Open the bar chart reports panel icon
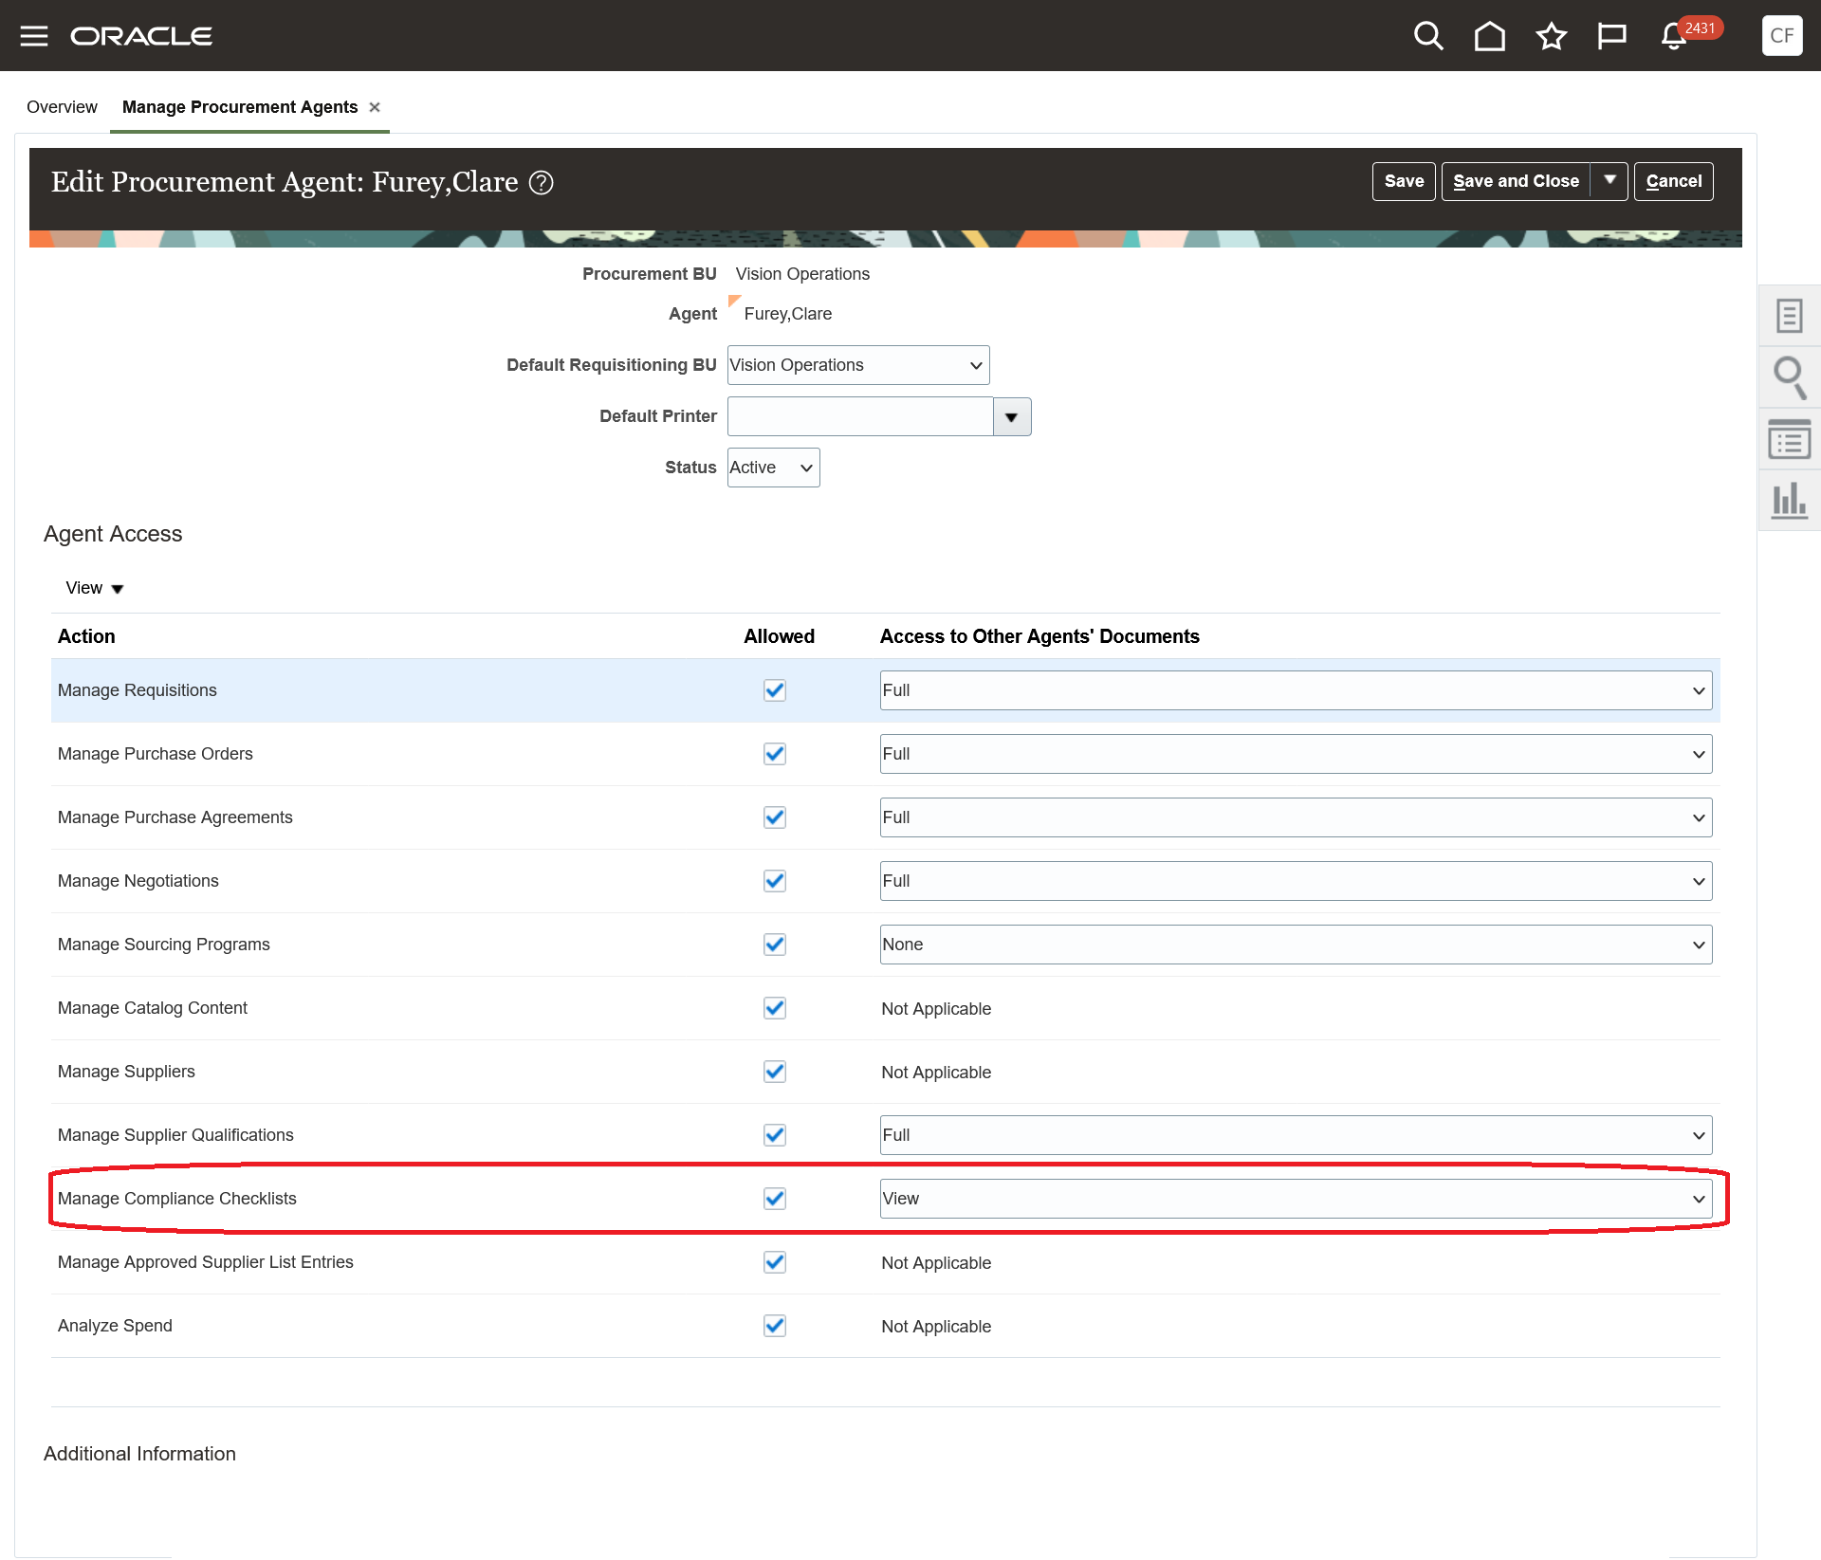The height and width of the screenshot is (1560, 1821). pos(1789,500)
